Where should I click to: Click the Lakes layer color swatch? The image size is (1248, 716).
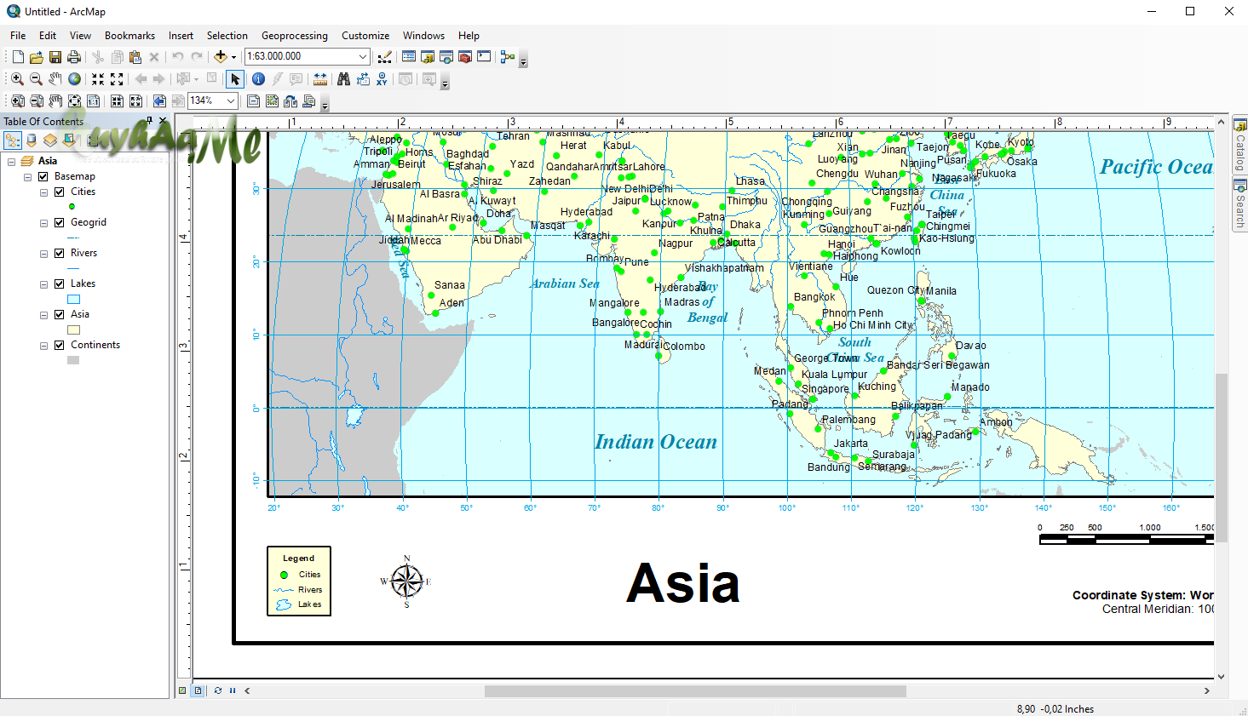[x=72, y=299]
